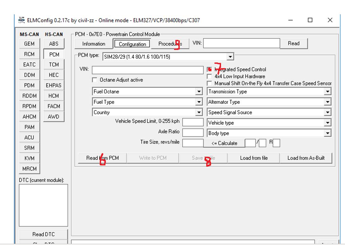The width and height of the screenshot is (345, 245).
Task: Toggle Integrated Speed Control checkbox
Action: [209, 69]
